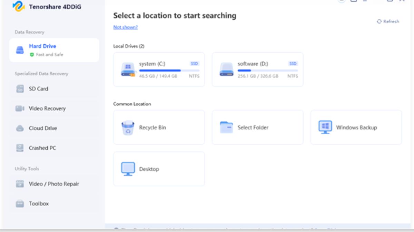Screen dimensions: 414x232
Task: Click the Specialized Data Recovery heading
Action: [x=41, y=74]
